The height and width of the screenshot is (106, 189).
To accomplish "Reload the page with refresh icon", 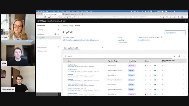I will point(45,17).
